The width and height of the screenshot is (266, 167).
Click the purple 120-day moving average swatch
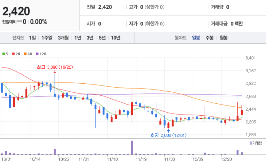pyautogui.click(x=37, y=54)
